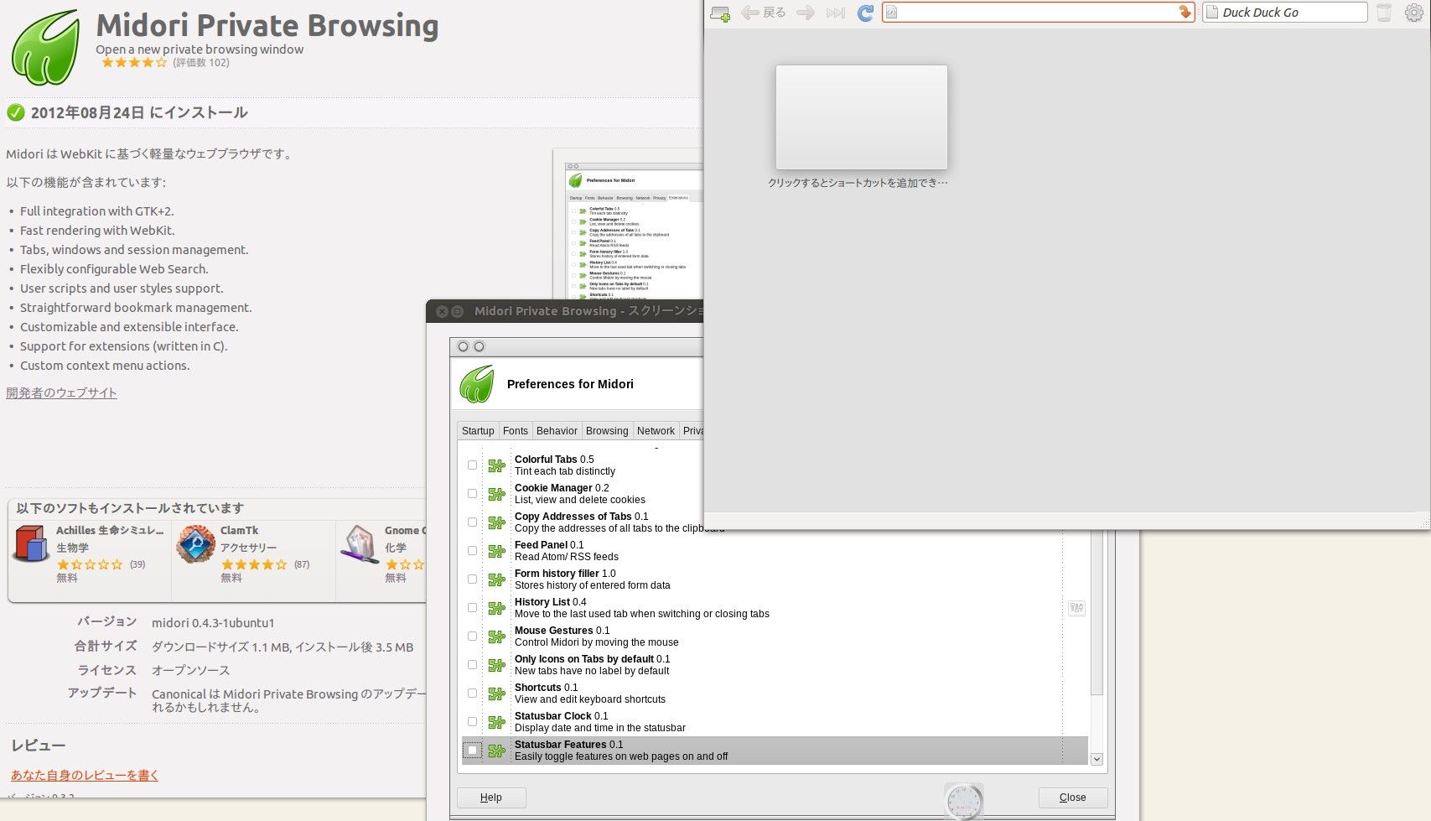Switch to the Network tab
The height and width of the screenshot is (821, 1431).
(656, 431)
